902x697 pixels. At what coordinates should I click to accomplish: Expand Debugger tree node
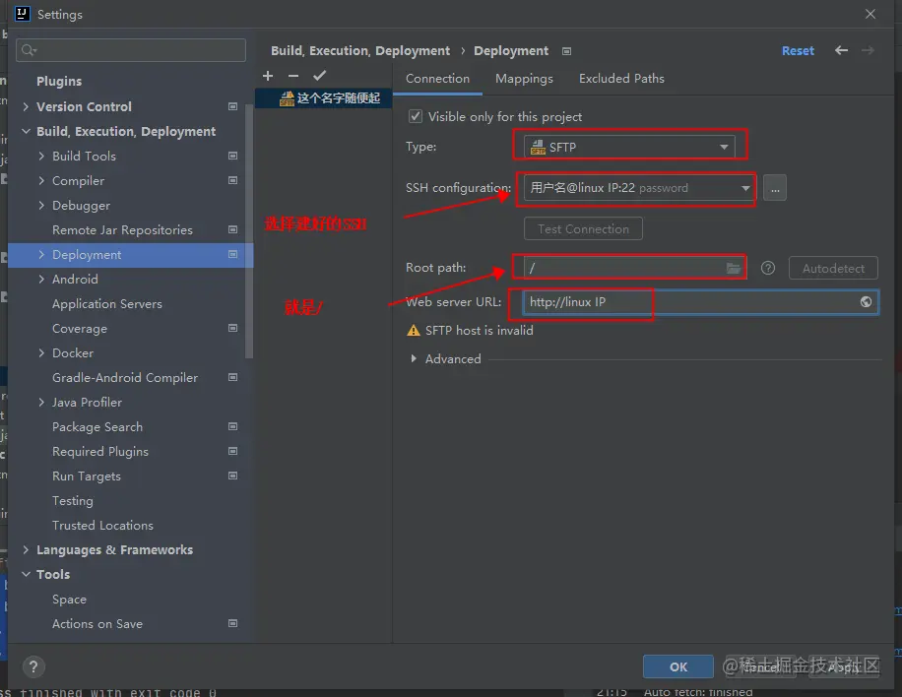[x=41, y=206]
